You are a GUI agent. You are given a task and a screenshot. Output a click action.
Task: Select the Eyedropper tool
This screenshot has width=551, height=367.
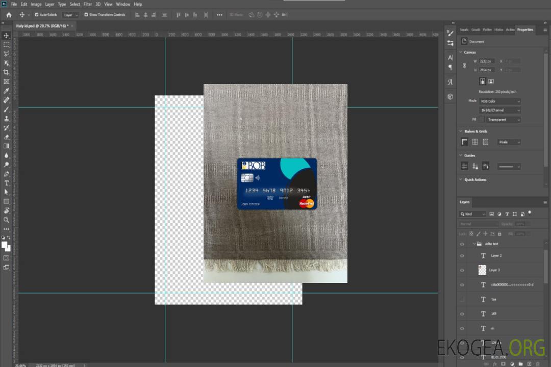[6, 91]
